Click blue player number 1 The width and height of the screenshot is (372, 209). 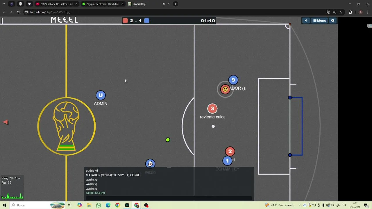click(x=227, y=161)
